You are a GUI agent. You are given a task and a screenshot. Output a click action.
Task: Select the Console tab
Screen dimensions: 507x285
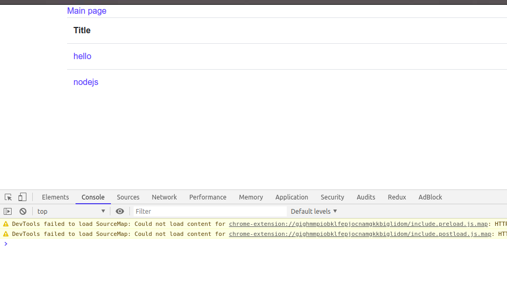point(93,197)
